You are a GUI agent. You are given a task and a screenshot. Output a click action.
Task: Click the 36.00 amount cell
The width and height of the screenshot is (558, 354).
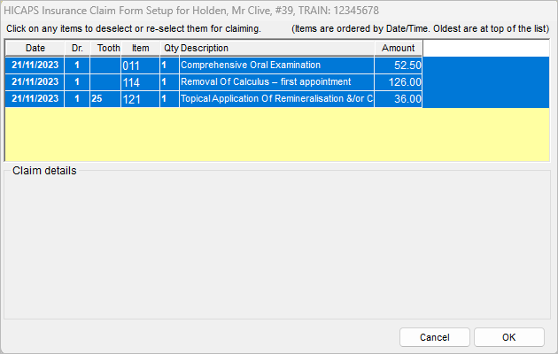point(399,98)
